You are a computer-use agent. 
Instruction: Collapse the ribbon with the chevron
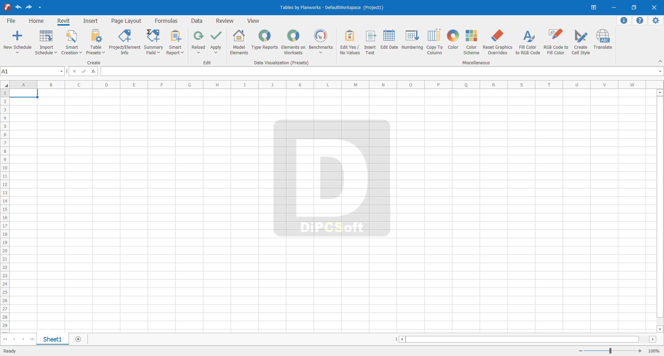[660, 61]
